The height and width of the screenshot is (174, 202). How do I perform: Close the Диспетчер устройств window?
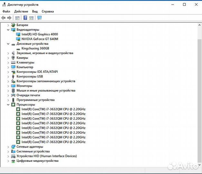(x=196, y=5)
